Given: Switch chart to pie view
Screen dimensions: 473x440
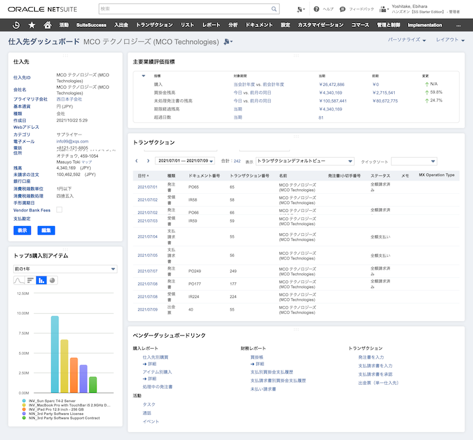Looking at the screenshot, I should [x=52, y=280].
